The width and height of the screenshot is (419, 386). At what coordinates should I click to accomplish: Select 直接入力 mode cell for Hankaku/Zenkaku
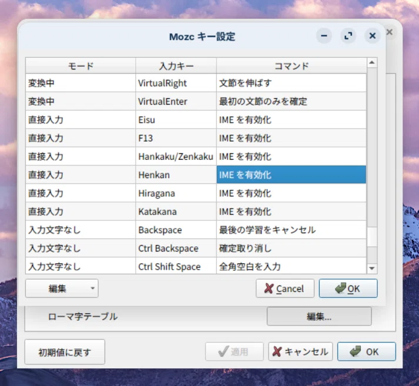pyautogui.click(x=81, y=156)
